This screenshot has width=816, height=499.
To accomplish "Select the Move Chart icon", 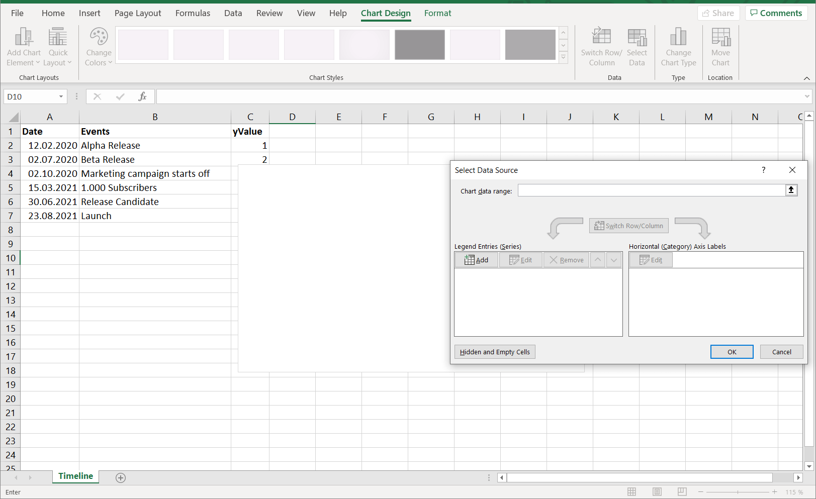I will coord(720,46).
